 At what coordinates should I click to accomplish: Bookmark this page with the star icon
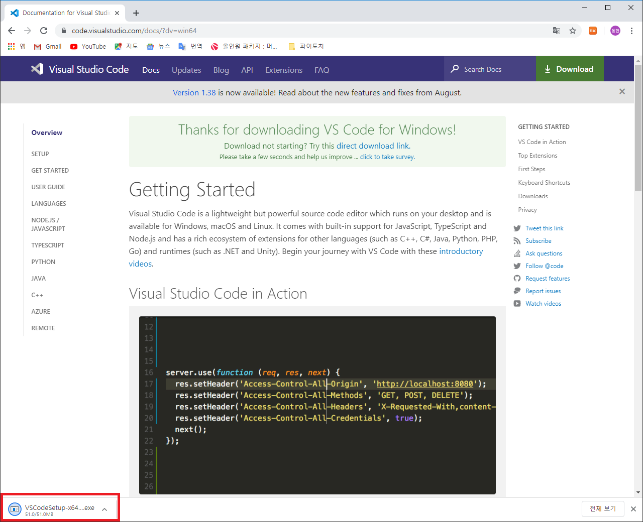[573, 31]
